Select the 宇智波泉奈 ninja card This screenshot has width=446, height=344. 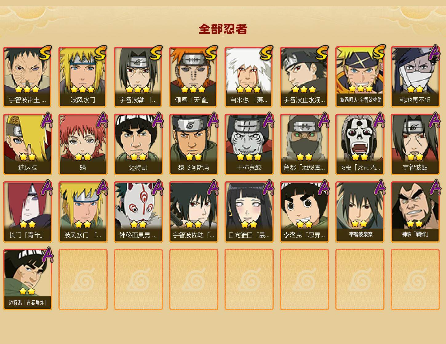[x=360, y=212]
